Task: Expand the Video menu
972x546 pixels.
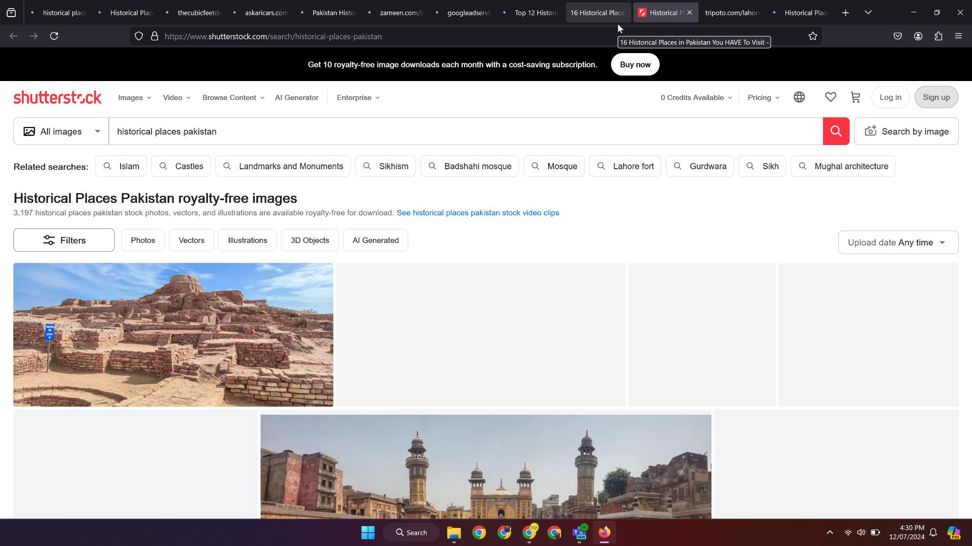Action: point(177,98)
